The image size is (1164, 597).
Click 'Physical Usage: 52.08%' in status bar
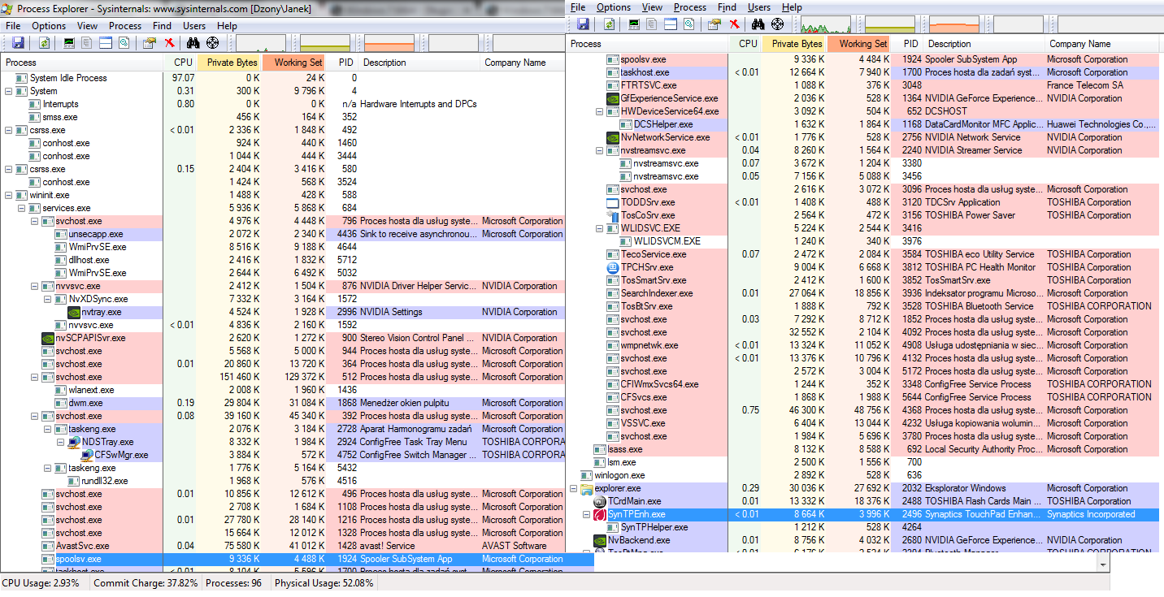point(324,583)
